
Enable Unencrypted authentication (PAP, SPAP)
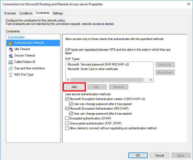(67, 123)
